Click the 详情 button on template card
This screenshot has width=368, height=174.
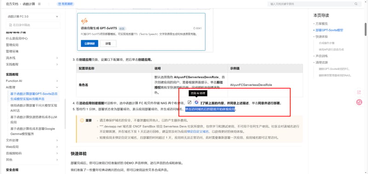pyautogui.click(x=108, y=43)
